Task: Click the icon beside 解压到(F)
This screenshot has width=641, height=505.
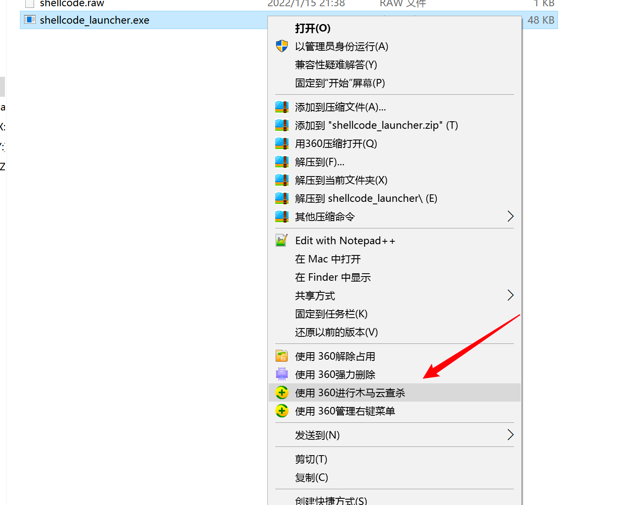Action: tap(282, 162)
